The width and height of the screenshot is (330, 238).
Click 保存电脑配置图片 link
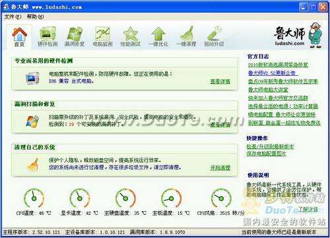click(266, 154)
